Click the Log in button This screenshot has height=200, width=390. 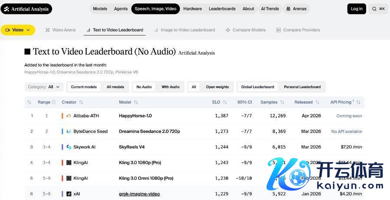tap(357, 9)
